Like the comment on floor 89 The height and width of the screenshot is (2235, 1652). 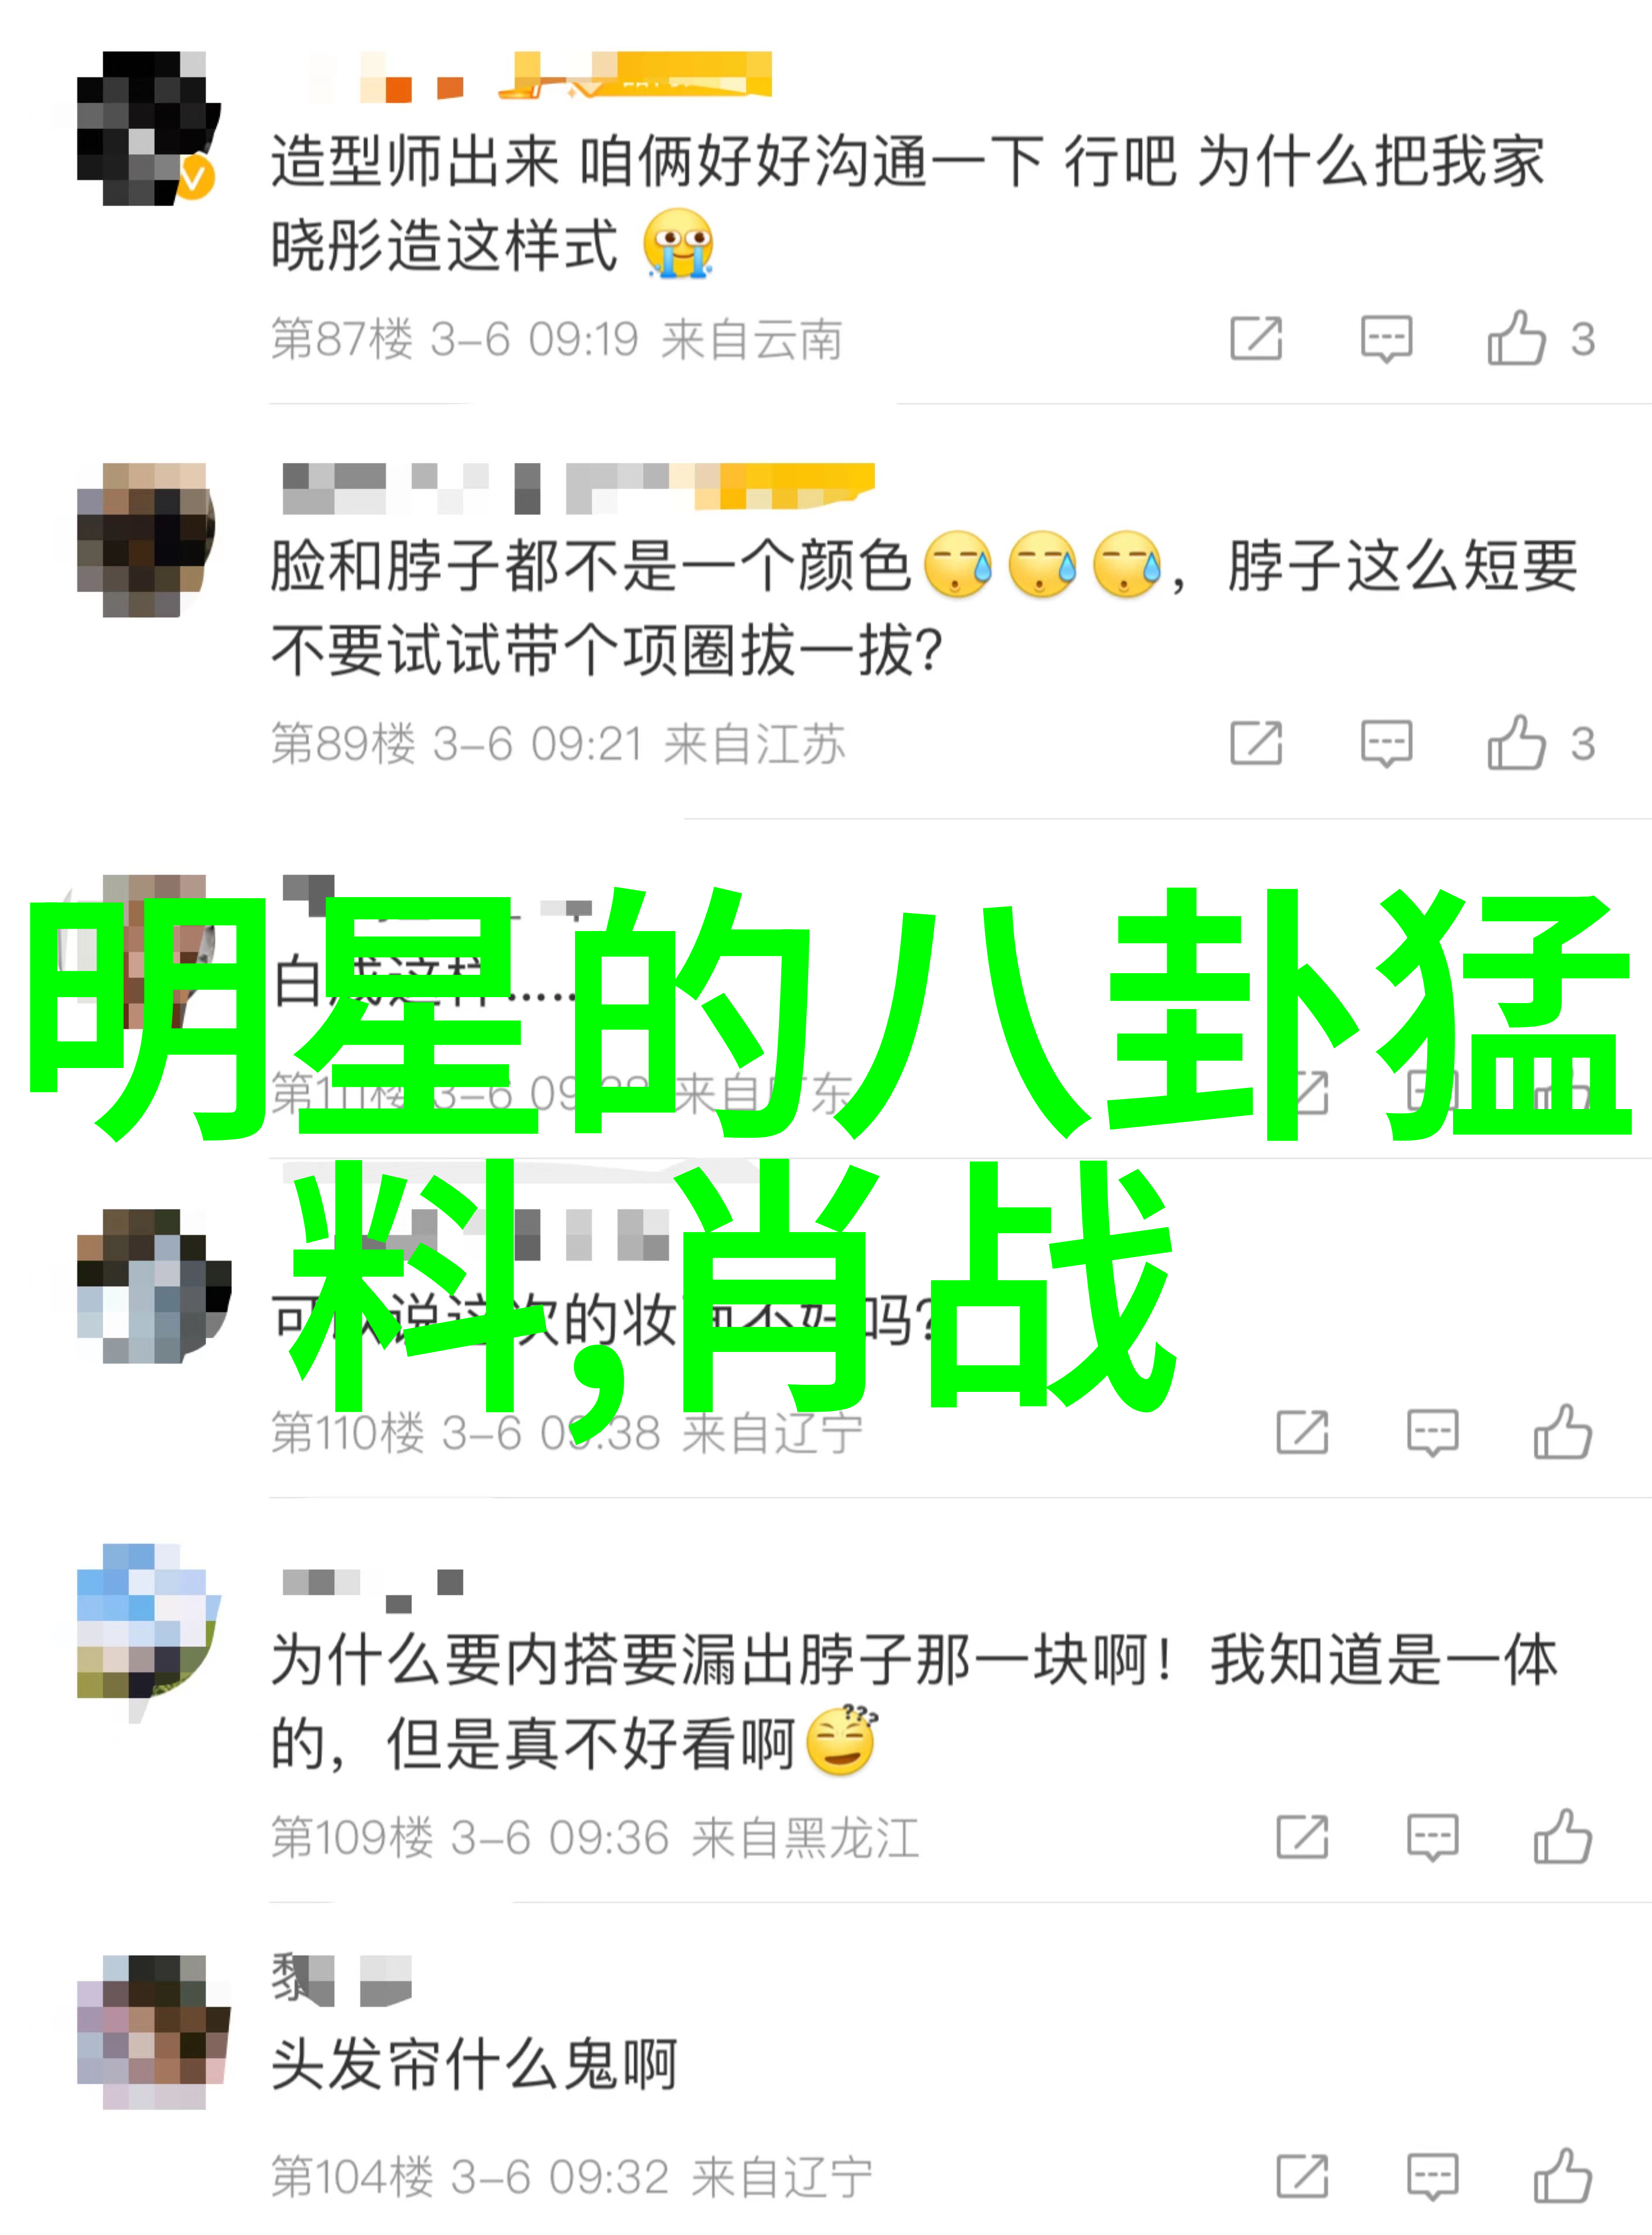1516,743
